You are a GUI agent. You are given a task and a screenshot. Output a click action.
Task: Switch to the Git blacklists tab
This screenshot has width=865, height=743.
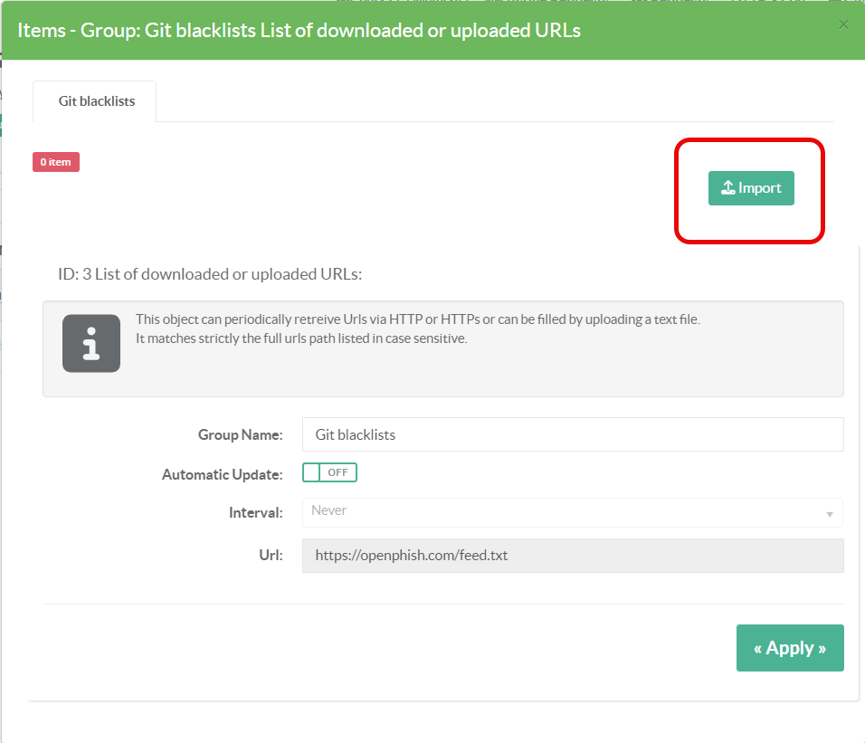(96, 101)
